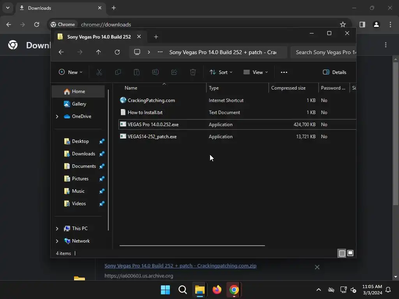Open Chrome tab search dropdown arrow
Viewport: 399px width, 299px height.
pyautogui.click(x=8, y=8)
